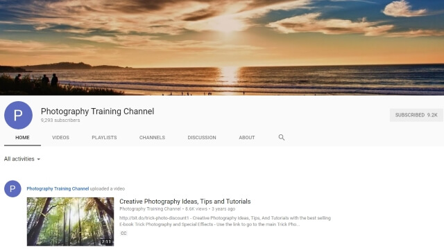Click the small P avatar beside the upload activity
The height and width of the screenshot is (250, 444).
(x=12, y=188)
